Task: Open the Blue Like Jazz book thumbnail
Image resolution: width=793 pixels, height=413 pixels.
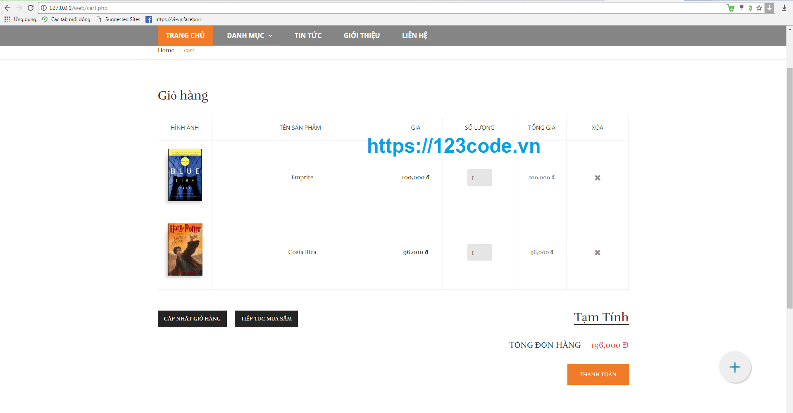Action: click(x=185, y=175)
